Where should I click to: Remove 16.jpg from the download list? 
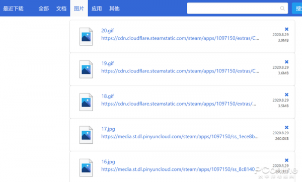coord(286,160)
